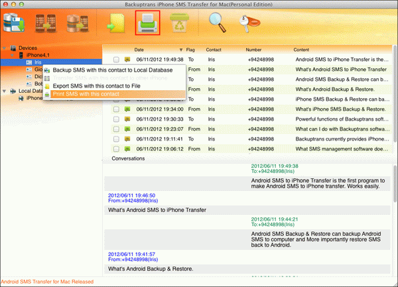Click date cell '06/11/2012 19:23:07'
The height and width of the screenshot is (287, 398).
pyautogui.click(x=160, y=129)
